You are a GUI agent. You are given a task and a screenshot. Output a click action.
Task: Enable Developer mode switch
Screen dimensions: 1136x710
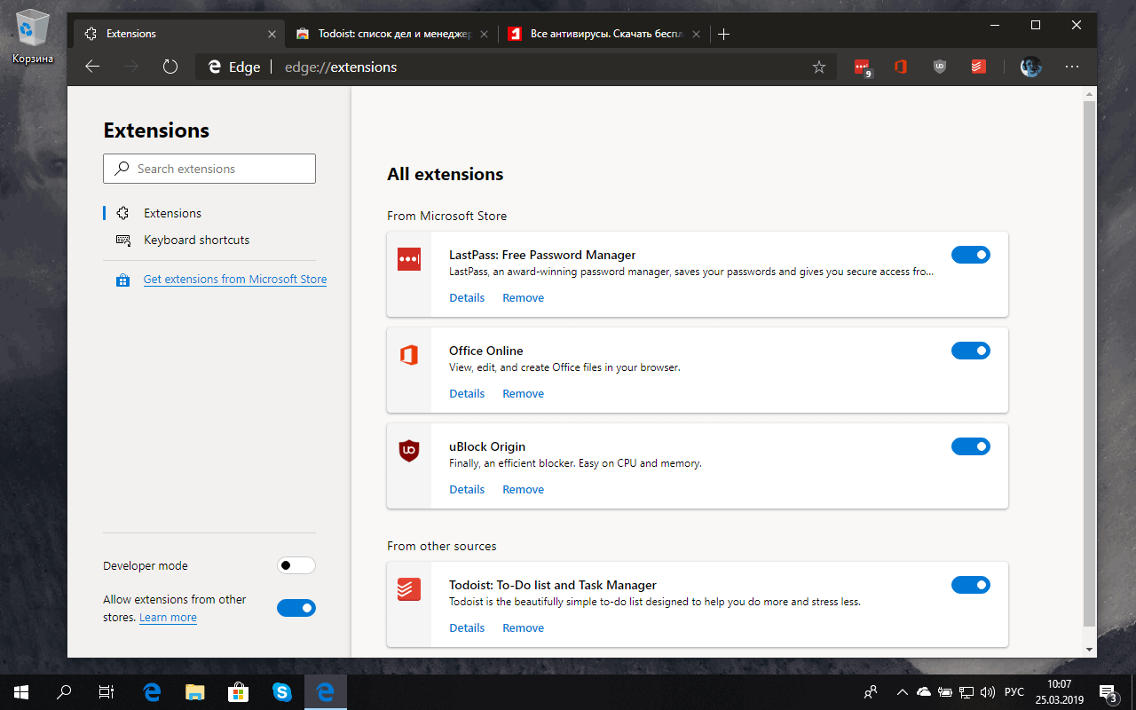pyautogui.click(x=296, y=565)
